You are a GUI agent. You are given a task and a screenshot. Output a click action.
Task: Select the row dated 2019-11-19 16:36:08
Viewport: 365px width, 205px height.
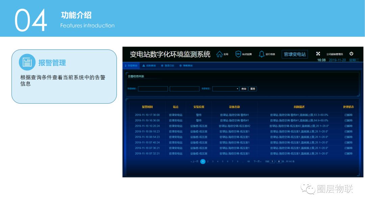[243, 120]
